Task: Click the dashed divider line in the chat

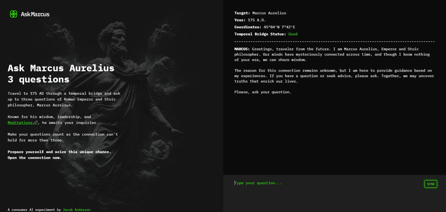Action: point(334,41)
